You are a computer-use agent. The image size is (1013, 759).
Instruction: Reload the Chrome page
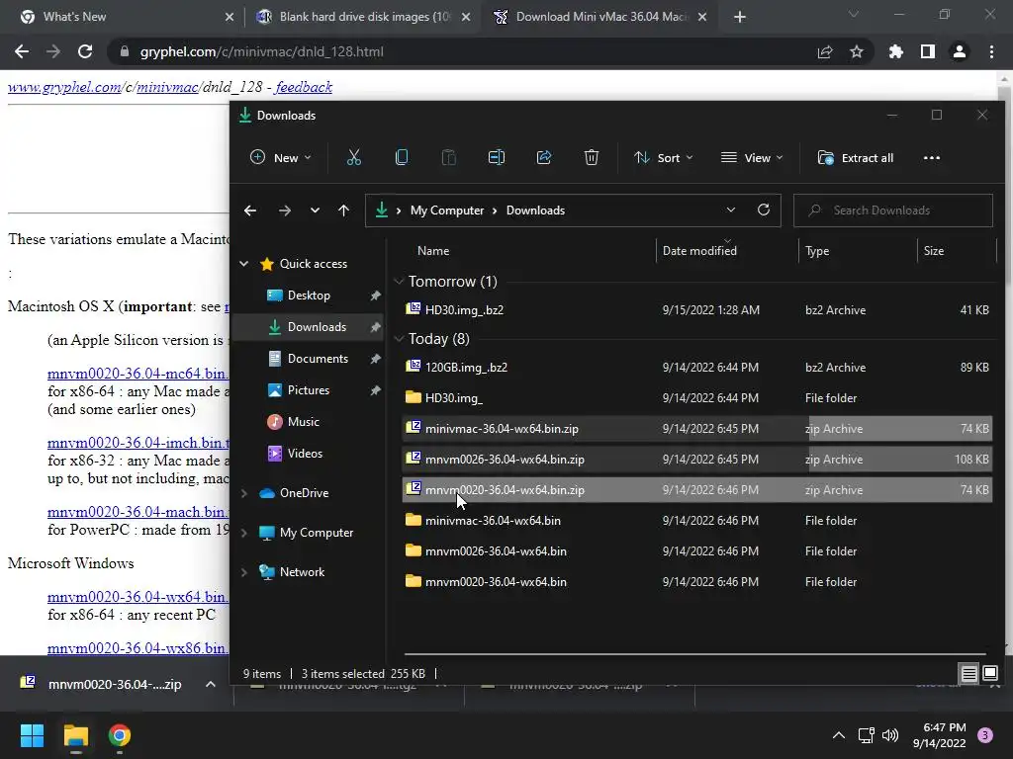(x=85, y=51)
